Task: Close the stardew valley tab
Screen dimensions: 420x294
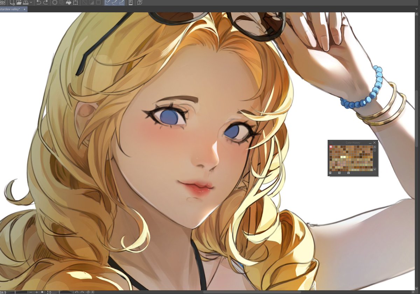Action: tap(24, 9)
